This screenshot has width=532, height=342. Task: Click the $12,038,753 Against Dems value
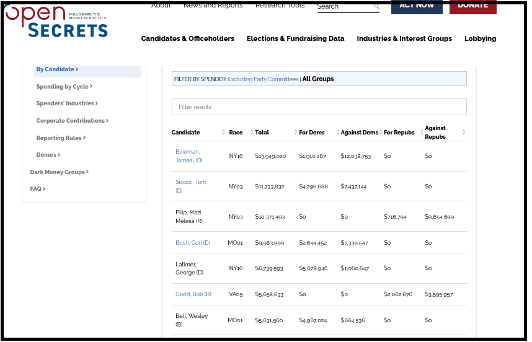pos(355,156)
